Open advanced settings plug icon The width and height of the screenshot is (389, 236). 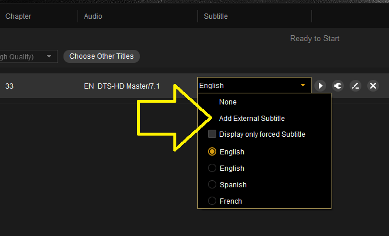(x=338, y=86)
